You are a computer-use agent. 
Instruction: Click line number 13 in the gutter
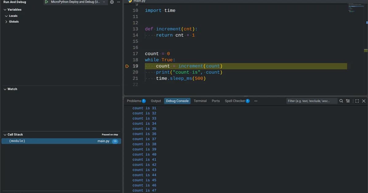coord(135,29)
